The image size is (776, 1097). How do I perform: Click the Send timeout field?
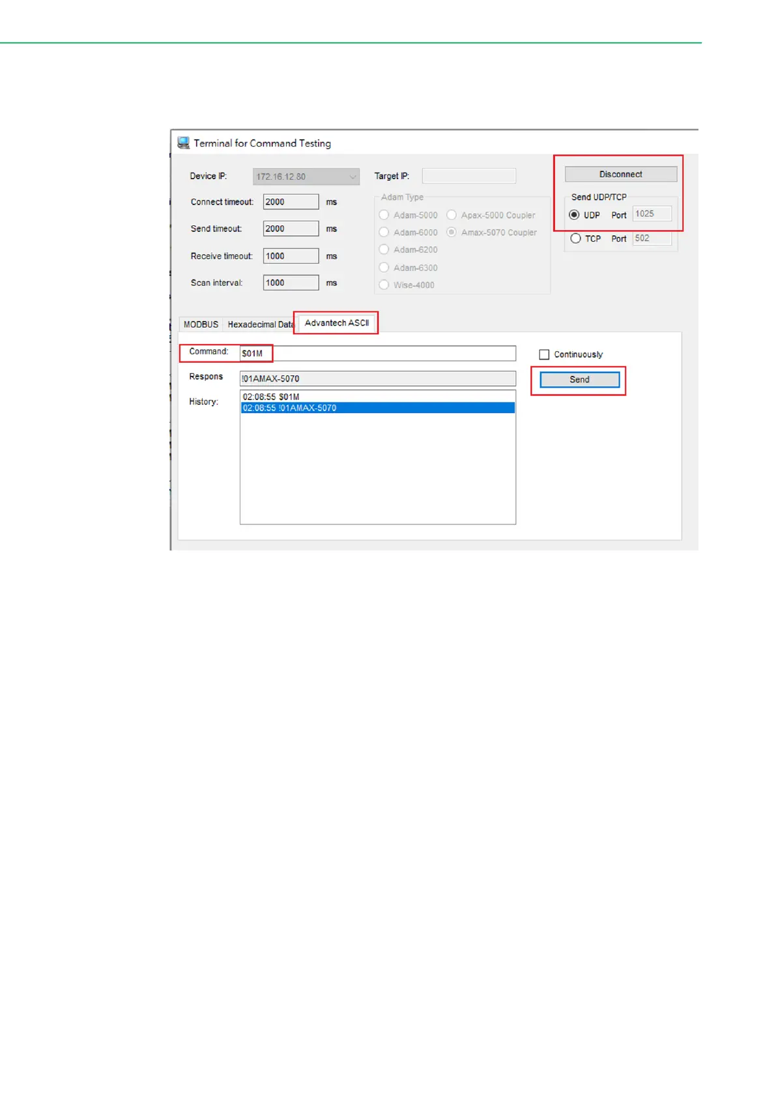[291, 229]
